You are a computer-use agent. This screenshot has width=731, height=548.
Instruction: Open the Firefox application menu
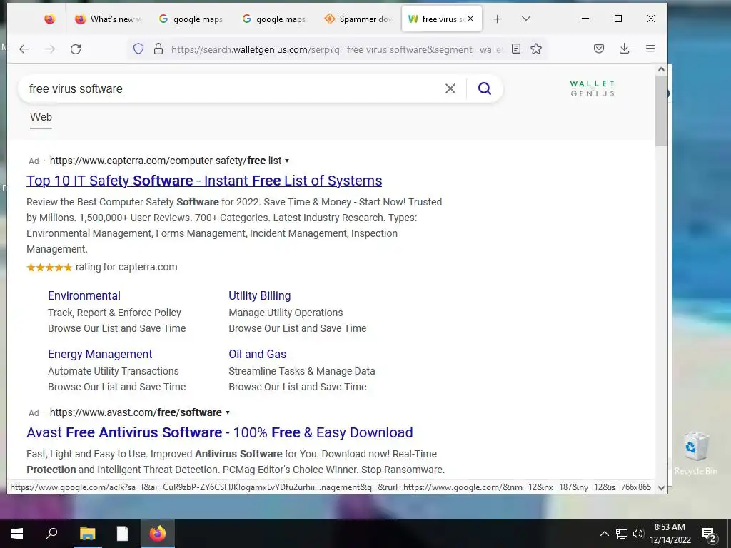(650, 49)
